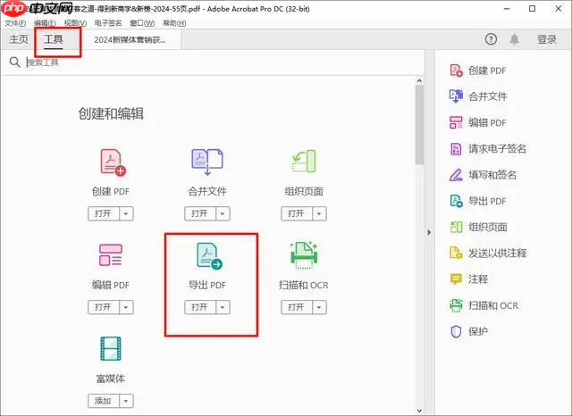Expand dropdown arrow beside 合并文件 打开
This screenshot has height=416, width=572.
(223, 213)
